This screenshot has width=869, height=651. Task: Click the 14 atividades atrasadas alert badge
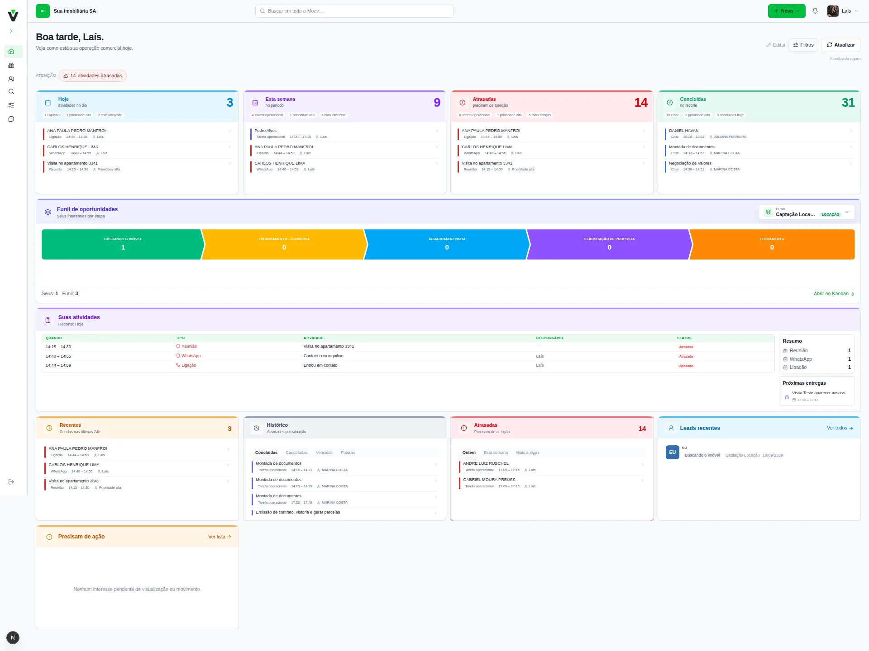pos(93,76)
